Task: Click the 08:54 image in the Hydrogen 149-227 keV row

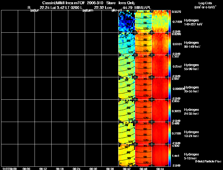Action: (x=160, y=21)
